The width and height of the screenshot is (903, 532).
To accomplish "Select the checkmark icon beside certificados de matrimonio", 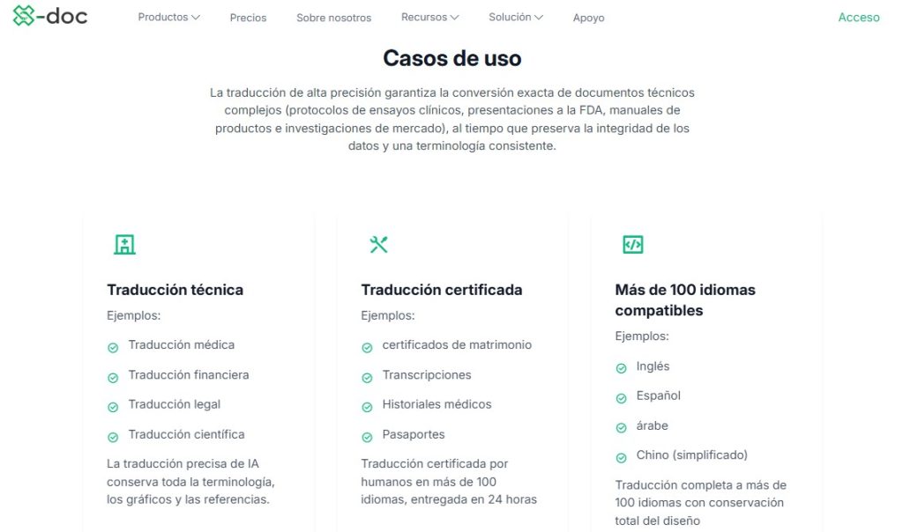I will pyautogui.click(x=367, y=345).
